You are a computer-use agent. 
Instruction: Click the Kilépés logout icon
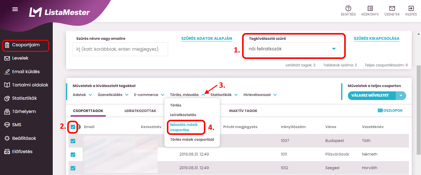point(411,8)
